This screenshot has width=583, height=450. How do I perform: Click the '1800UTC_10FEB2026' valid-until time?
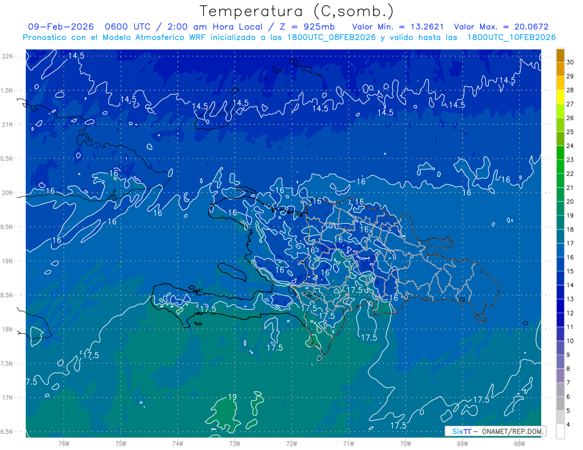[511, 37]
